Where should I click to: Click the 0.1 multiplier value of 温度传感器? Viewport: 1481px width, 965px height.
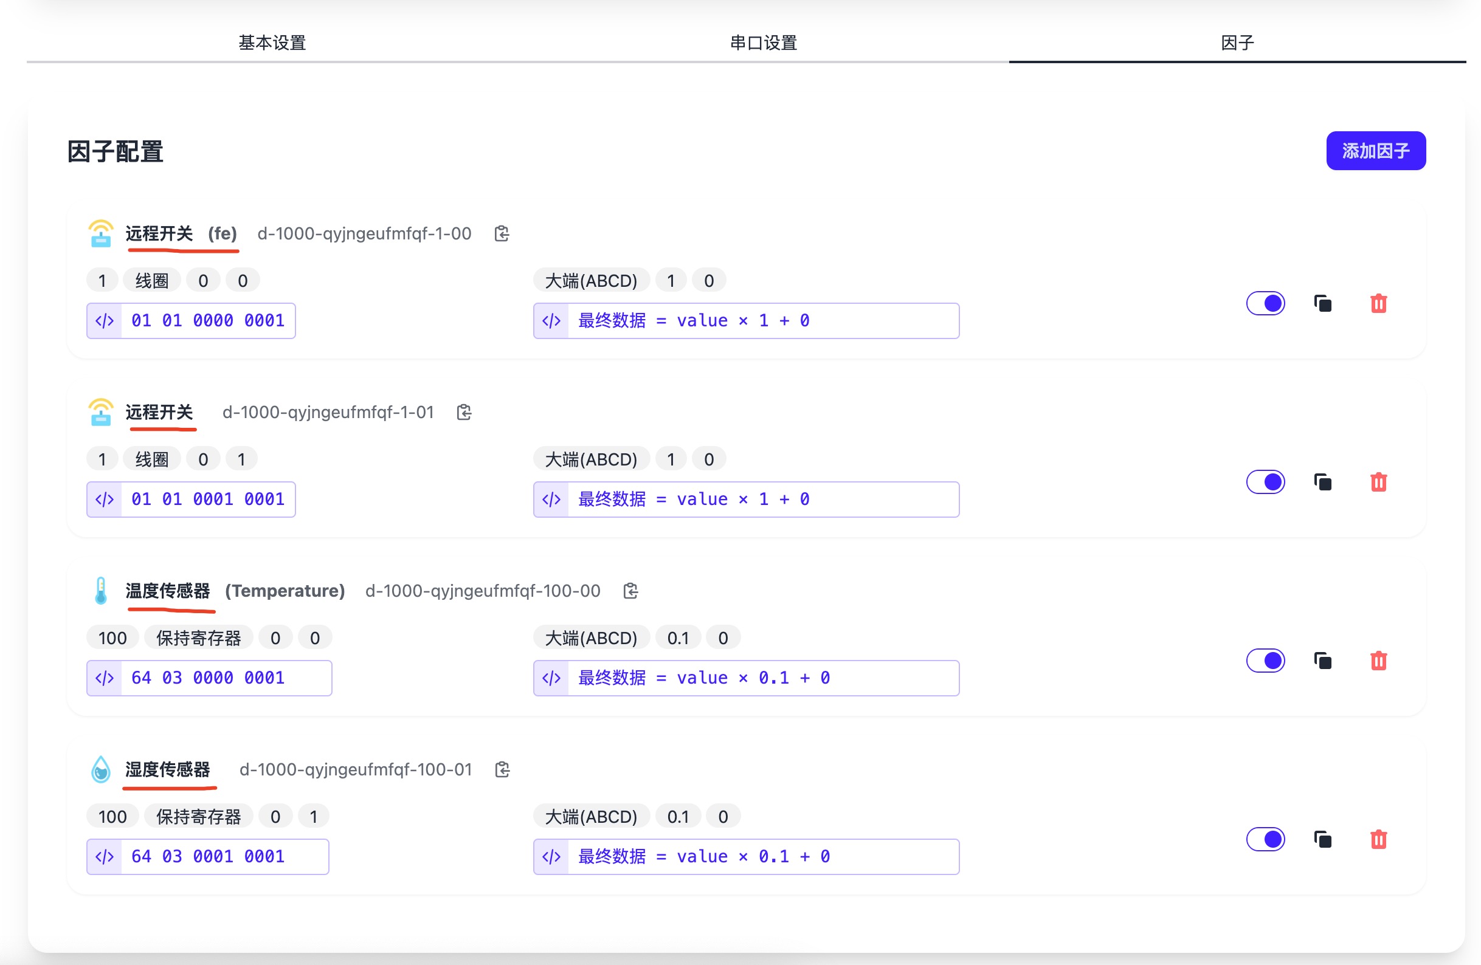pos(678,637)
